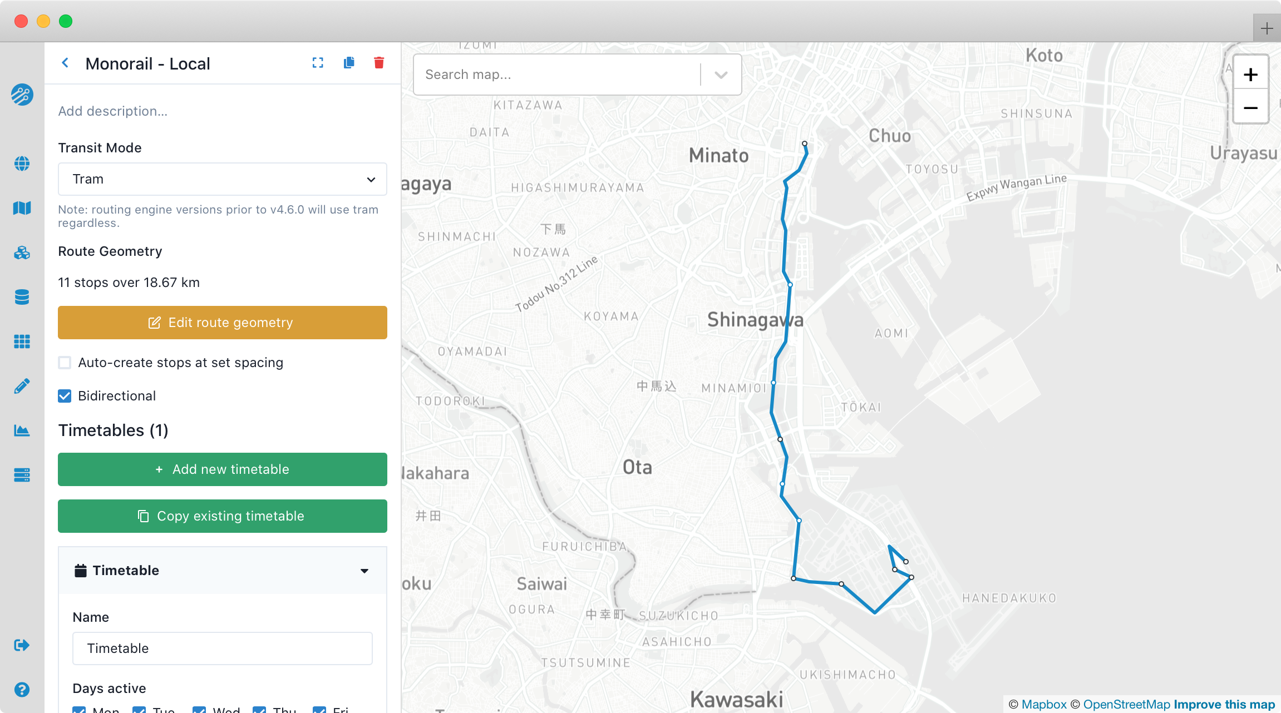Open the help icon at sidebar bottom
The width and height of the screenshot is (1281, 713).
click(22, 690)
